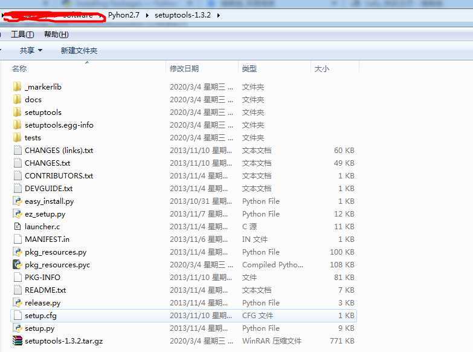The image size is (473, 352).
Task: Sort by the 类型 column header
Action: click(x=249, y=69)
